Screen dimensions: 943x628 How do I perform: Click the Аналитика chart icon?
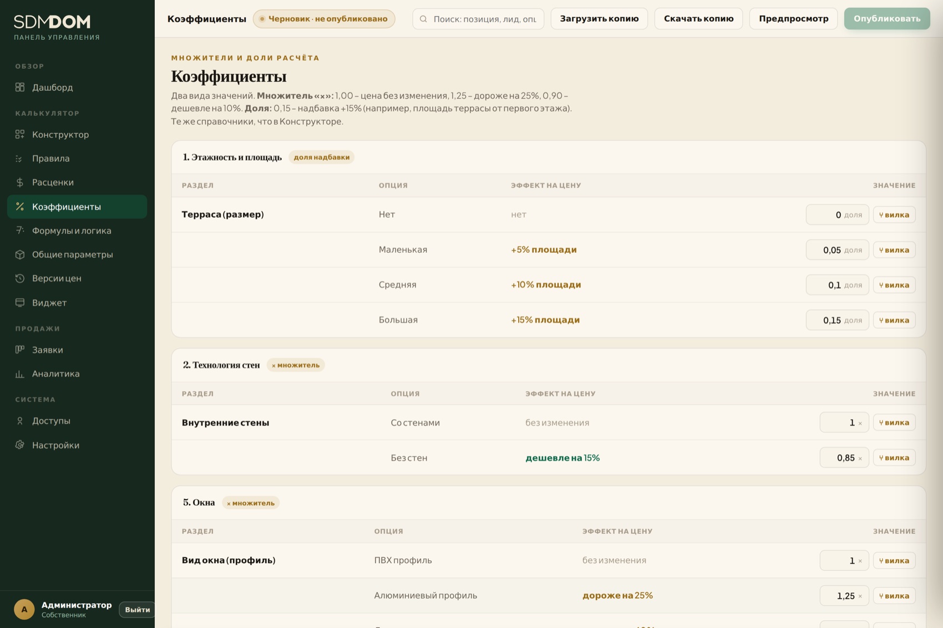click(20, 374)
